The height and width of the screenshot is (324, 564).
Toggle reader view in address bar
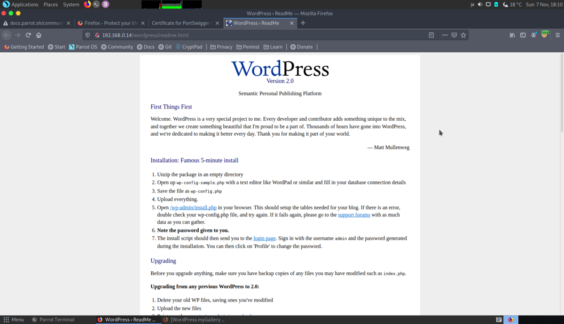(431, 35)
